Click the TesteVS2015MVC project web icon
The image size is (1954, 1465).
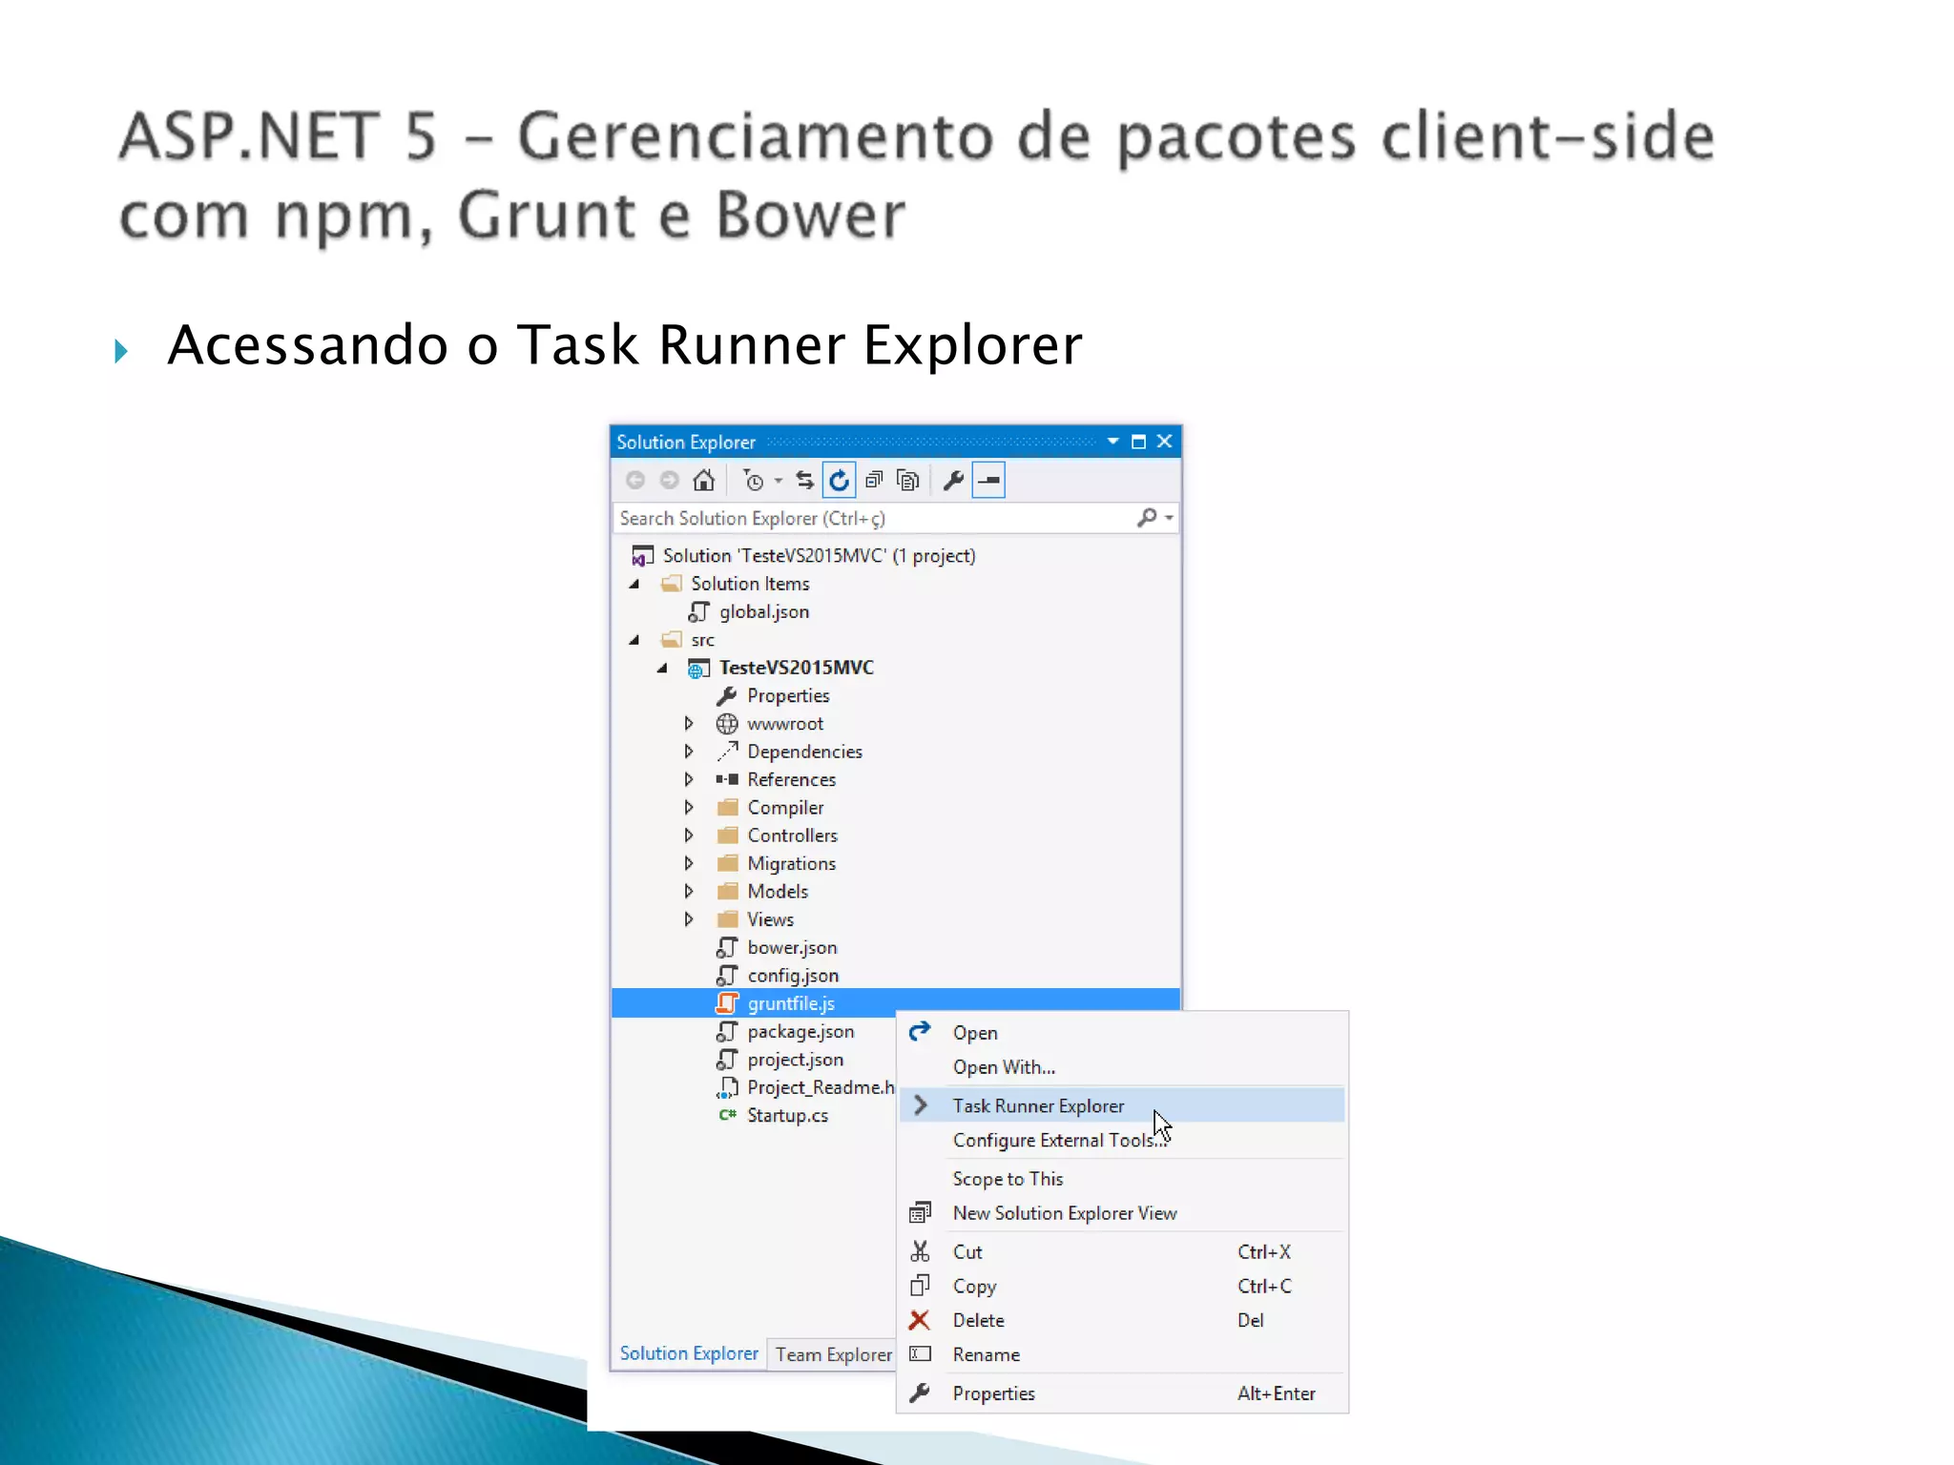698,669
